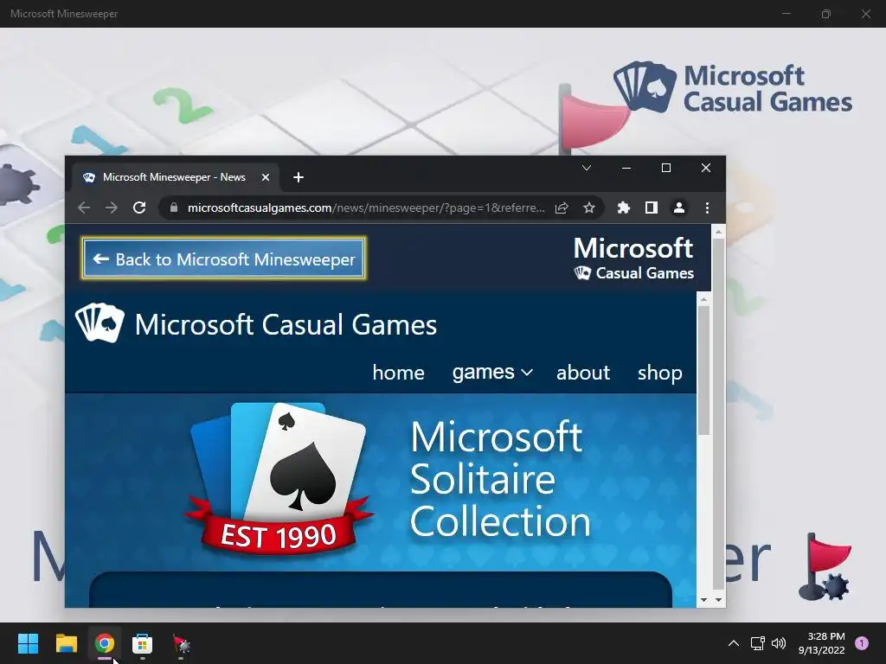Click the Microsoft Casual Games site title
886x664 pixels.
pyautogui.click(x=286, y=325)
